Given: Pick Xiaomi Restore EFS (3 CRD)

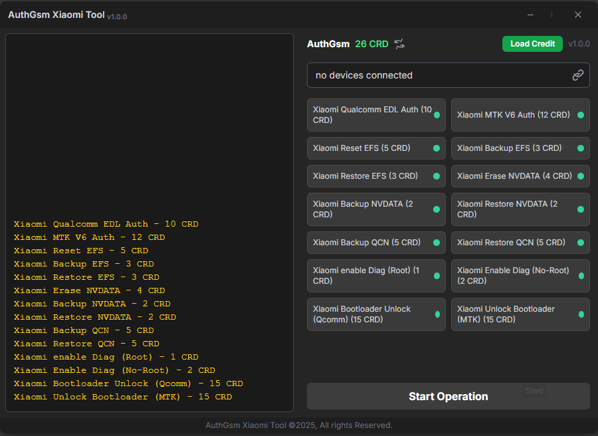Looking at the screenshot, I should (x=376, y=176).
